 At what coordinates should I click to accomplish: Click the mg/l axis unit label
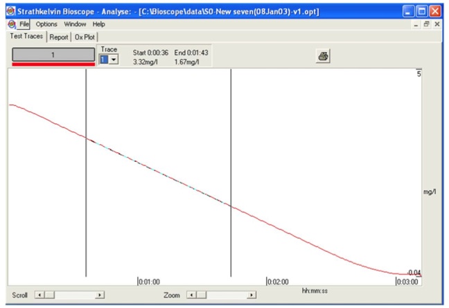tap(430, 192)
